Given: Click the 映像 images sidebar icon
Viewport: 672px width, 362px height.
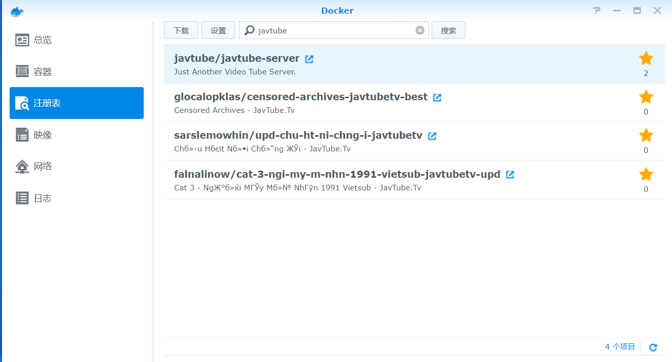Looking at the screenshot, I should tap(22, 135).
